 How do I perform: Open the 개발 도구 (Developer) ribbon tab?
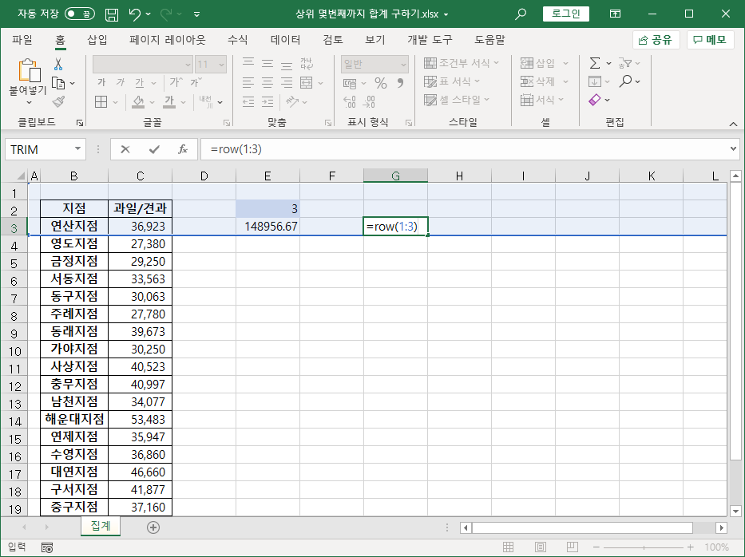pyautogui.click(x=430, y=40)
